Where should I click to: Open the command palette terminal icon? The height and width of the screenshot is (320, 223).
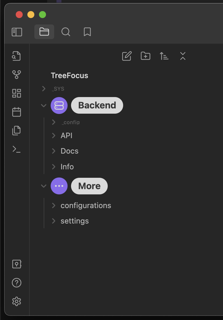point(17,149)
